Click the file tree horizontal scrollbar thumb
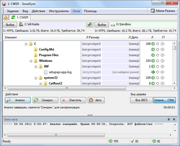Viewport: 180px width, 146px height. (x=67, y=88)
